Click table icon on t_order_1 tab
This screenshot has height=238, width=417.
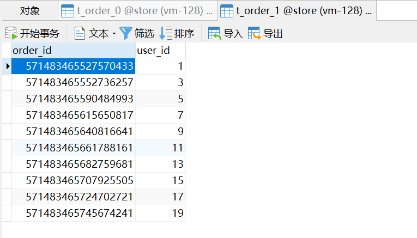[x=227, y=11]
